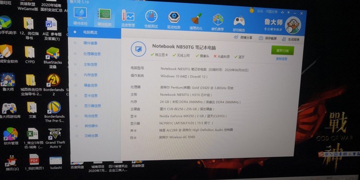Image resolution: width=360 pixels, height=180 pixels.
Task: Click the green 重新扫描 rescan button
Action: 282,50
